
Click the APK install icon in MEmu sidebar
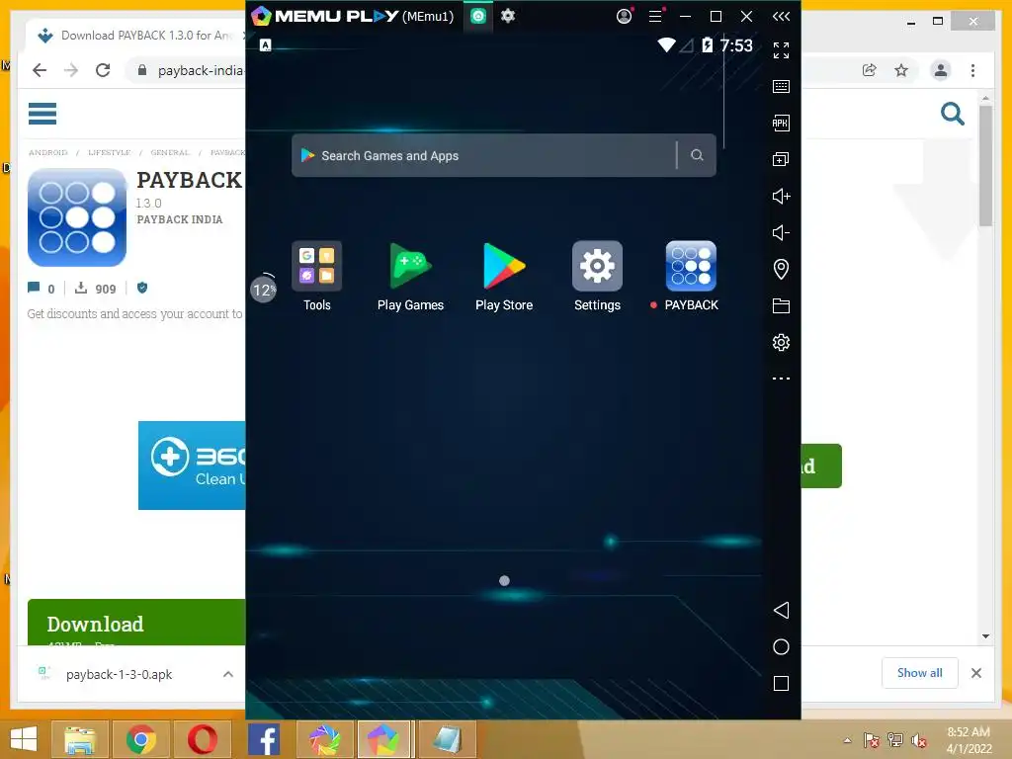781,124
